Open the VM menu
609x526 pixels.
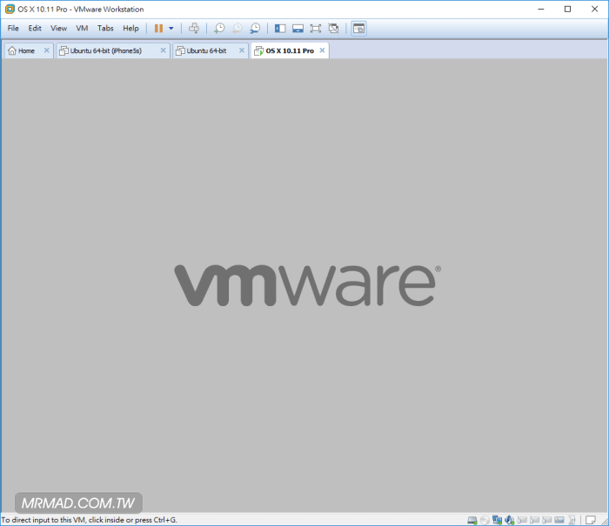[x=82, y=28]
